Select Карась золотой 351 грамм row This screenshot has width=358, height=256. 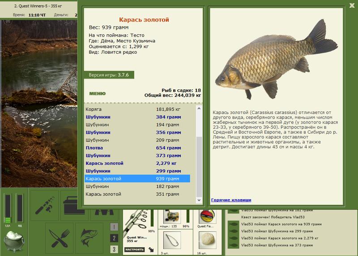pyautogui.click(x=137, y=194)
